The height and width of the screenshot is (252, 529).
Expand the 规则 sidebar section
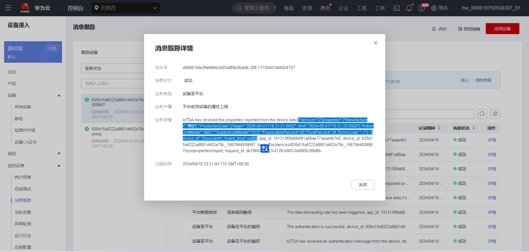pos(59,154)
